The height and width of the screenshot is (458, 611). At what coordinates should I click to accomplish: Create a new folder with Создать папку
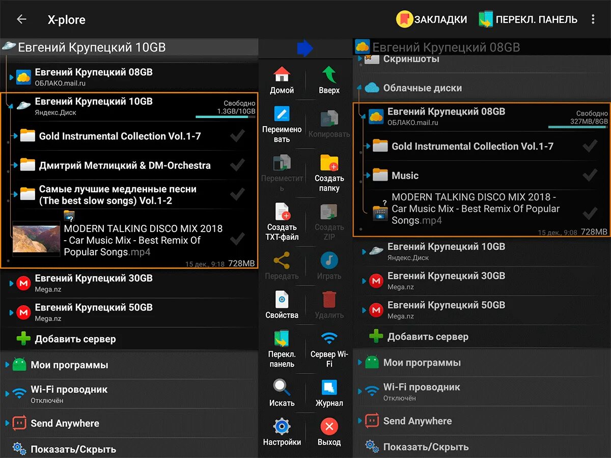(x=329, y=173)
